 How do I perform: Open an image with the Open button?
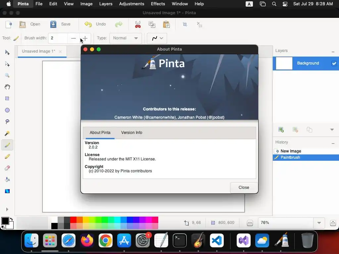[30, 24]
